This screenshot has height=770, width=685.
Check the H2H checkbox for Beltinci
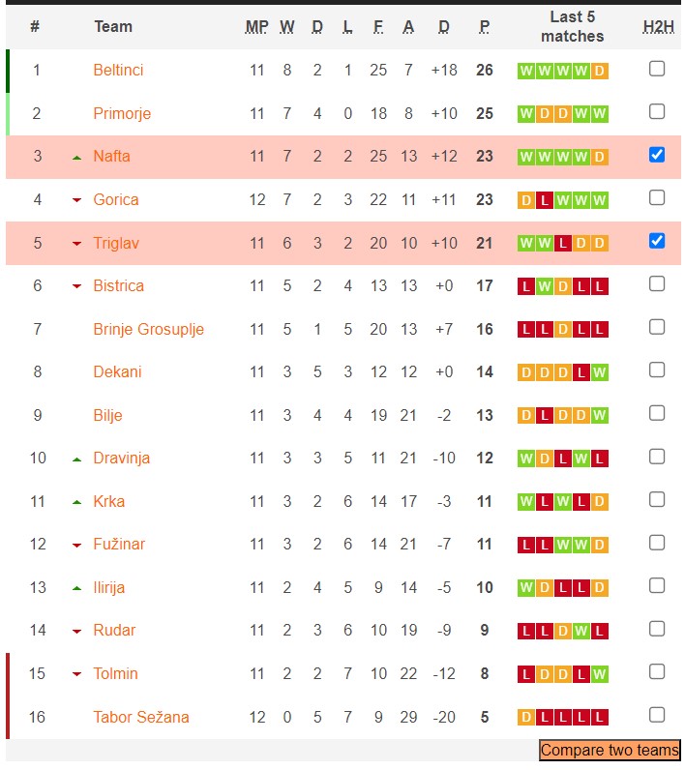pyautogui.click(x=657, y=69)
